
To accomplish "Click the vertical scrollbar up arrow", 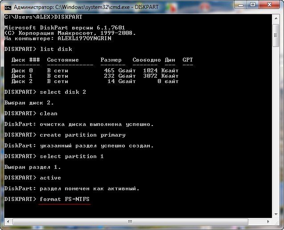I will [276, 18].
